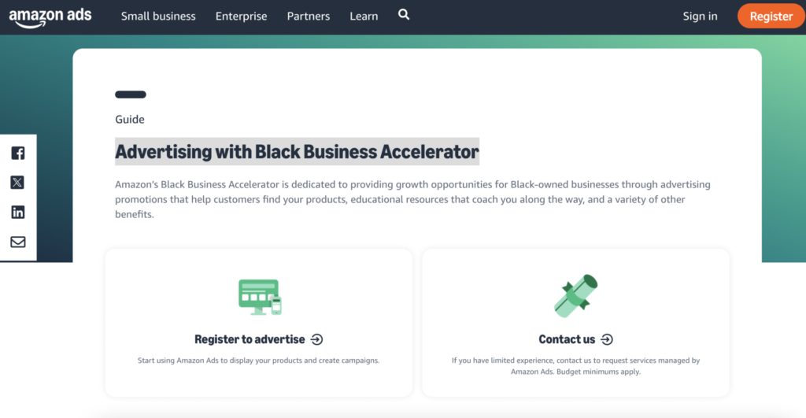Open the Small business menu
Screen dimensions: 806x418
[158, 17]
